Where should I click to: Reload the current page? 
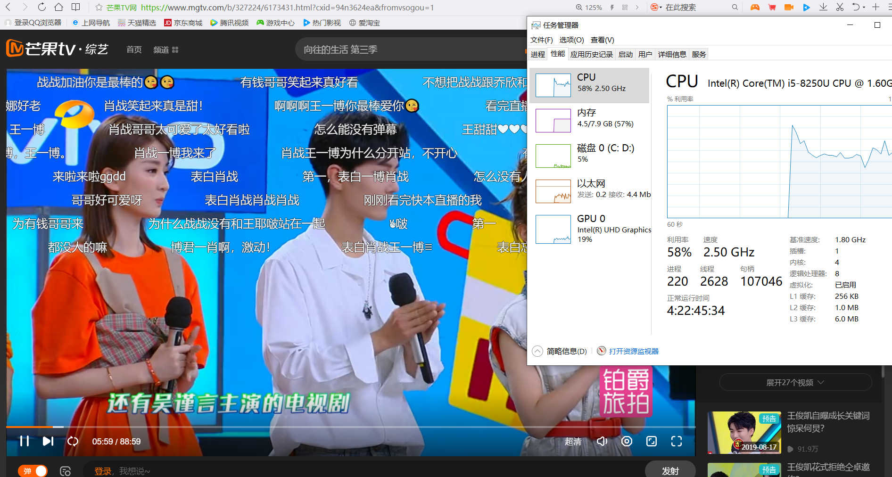[x=42, y=7]
